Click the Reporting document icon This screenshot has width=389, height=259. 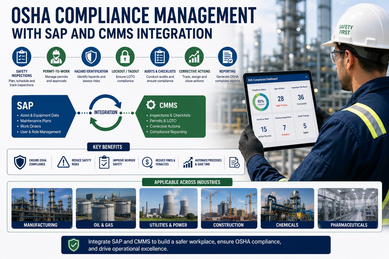coord(227,56)
